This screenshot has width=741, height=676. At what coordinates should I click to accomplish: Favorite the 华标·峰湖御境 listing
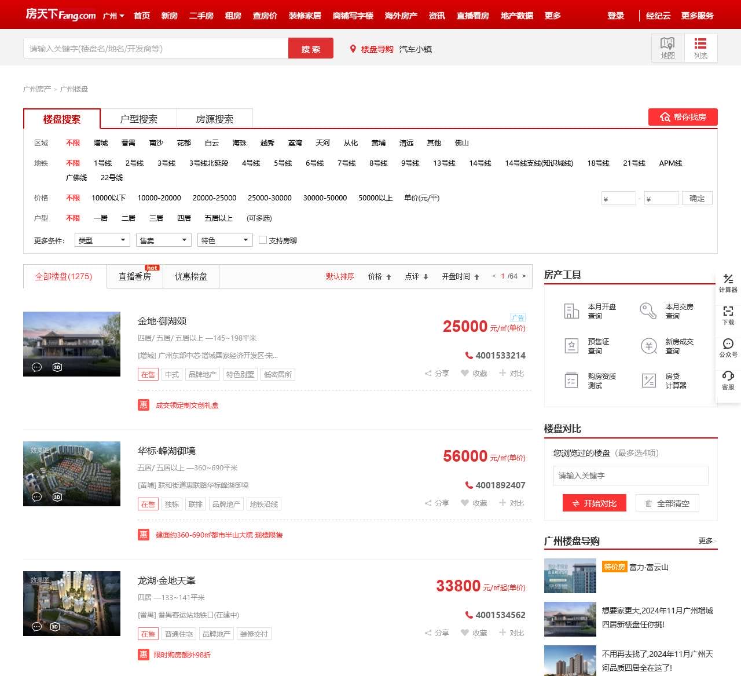[474, 503]
